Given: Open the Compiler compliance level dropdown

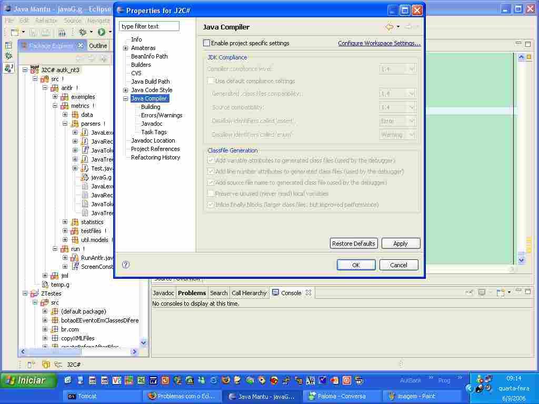Looking at the screenshot, I should tap(398, 69).
